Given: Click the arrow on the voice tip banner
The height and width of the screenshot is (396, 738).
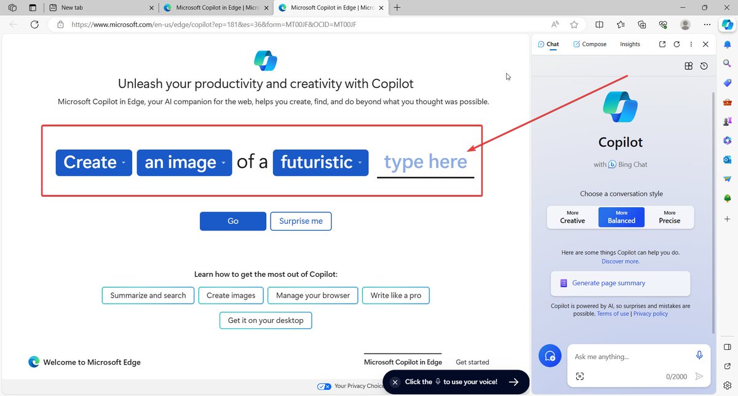Looking at the screenshot, I should pyautogui.click(x=514, y=382).
